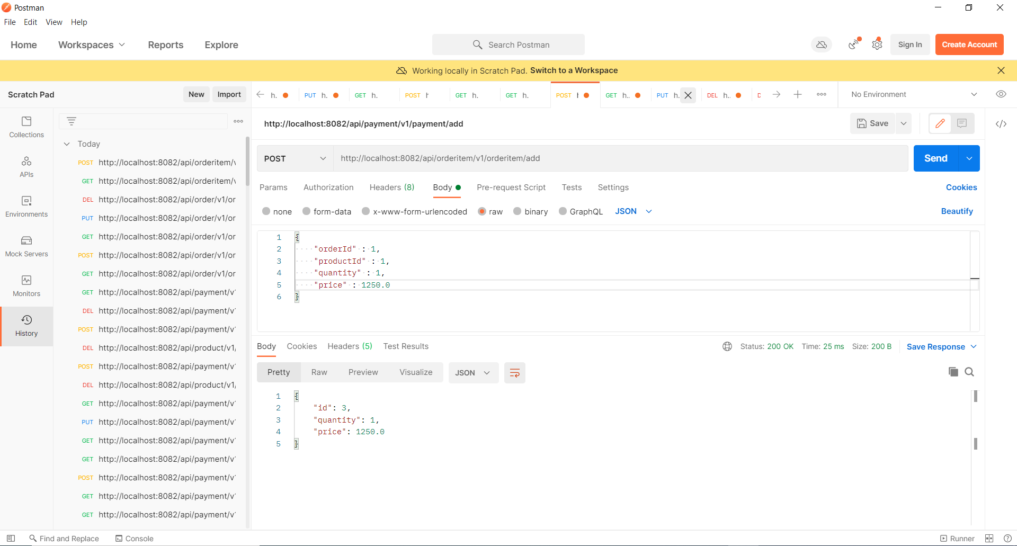1017x546 pixels.
Task: Open the APIs sidebar panel
Action: point(26,167)
